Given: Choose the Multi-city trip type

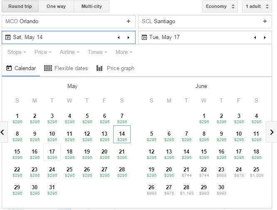Looking at the screenshot, I should click(92, 7).
